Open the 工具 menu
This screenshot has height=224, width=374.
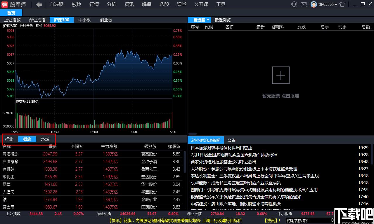[x=221, y=4]
